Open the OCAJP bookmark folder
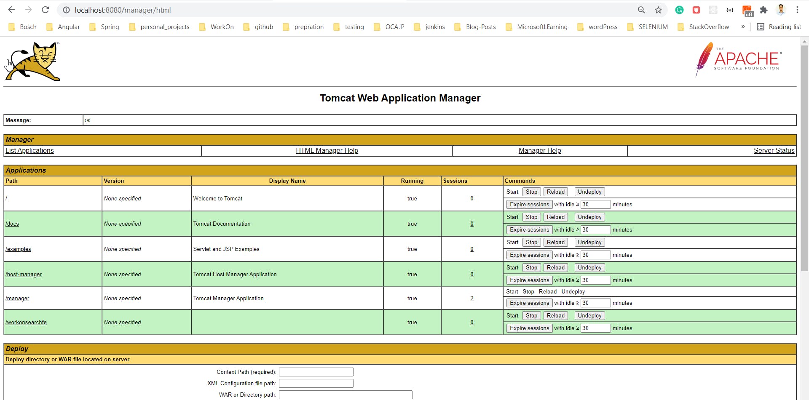 (389, 27)
